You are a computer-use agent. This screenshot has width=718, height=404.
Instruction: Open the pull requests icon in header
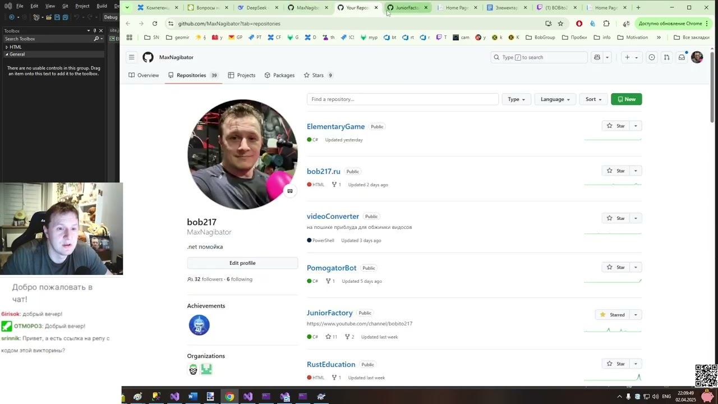pyautogui.click(x=666, y=57)
